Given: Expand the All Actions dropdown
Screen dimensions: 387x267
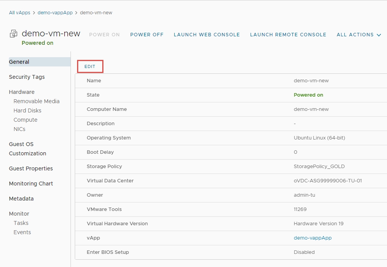Looking at the screenshot, I should [359, 35].
